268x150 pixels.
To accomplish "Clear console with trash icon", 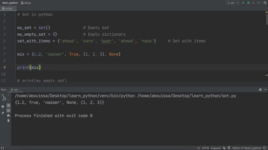I will tap(8, 120).
